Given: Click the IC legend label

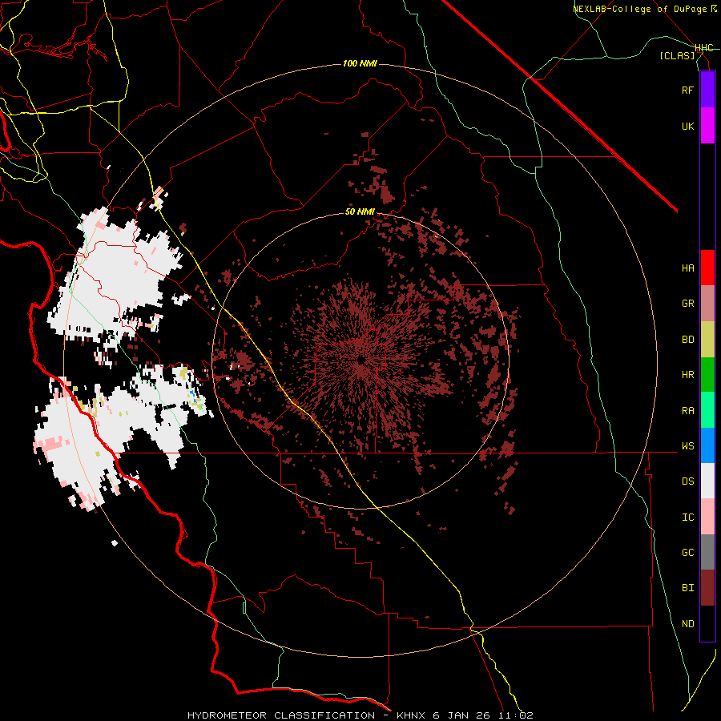Looking at the screenshot, I should tap(688, 517).
